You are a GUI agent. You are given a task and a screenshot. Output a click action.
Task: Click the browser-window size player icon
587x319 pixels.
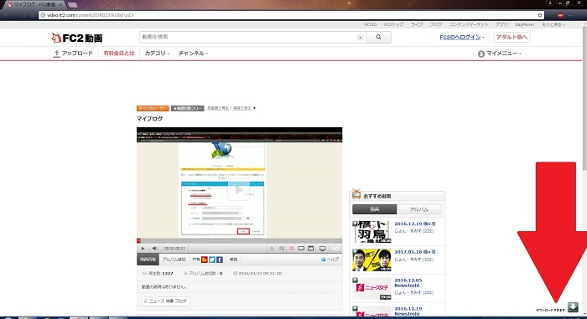point(311,249)
